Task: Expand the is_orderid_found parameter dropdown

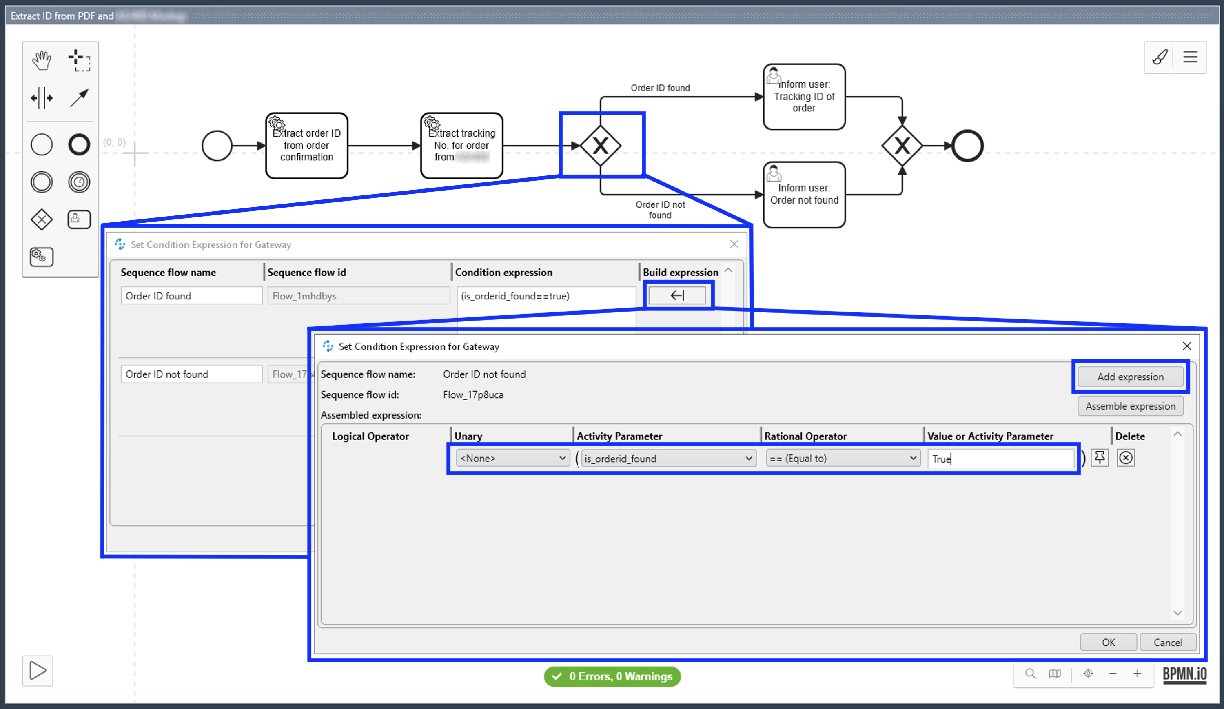Action: 668,458
